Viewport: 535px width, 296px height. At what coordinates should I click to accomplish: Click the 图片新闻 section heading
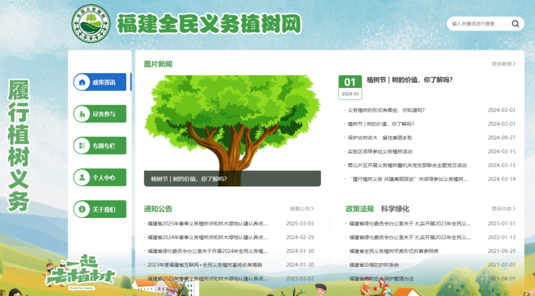(x=158, y=64)
